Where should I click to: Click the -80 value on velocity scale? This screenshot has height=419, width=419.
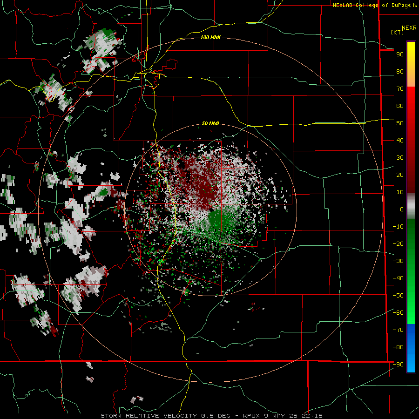pyautogui.click(x=398, y=347)
